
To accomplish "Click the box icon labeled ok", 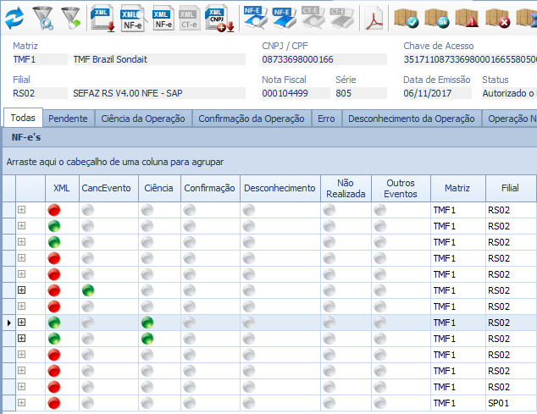I will [437, 15].
